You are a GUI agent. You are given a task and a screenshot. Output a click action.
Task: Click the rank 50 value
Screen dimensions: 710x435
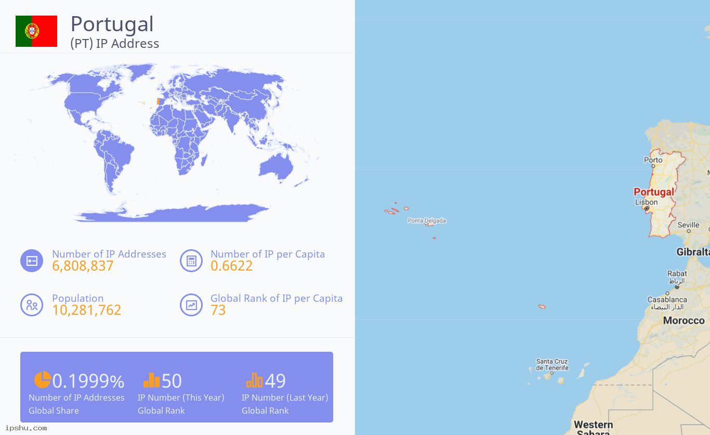172,381
